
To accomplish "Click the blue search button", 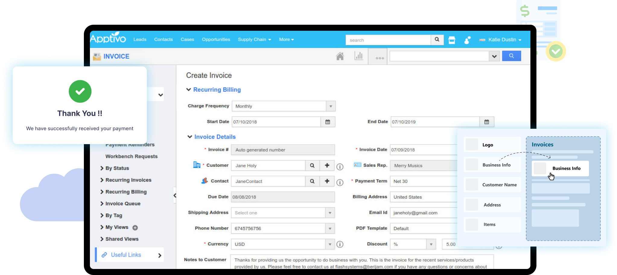I will pos(511,56).
